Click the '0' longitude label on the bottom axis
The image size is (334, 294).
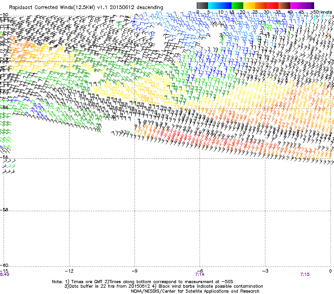(x=330, y=271)
